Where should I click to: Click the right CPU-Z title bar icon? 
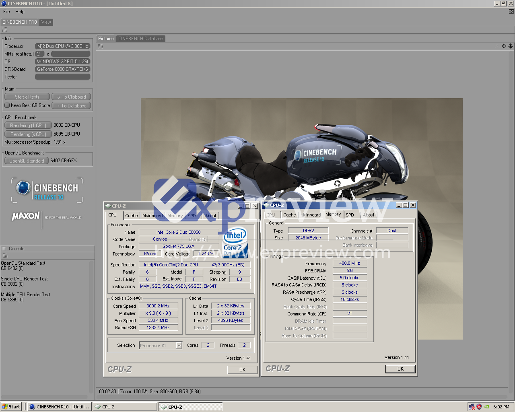coord(266,205)
